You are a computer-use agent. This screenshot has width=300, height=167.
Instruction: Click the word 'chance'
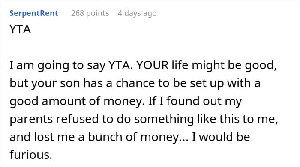135,83
